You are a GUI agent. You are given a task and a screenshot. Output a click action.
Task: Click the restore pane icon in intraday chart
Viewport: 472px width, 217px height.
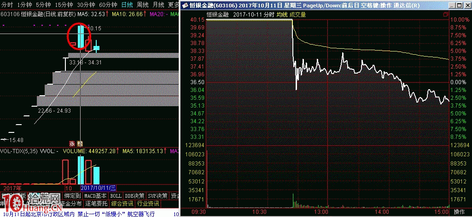pyautogui.click(x=446, y=14)
